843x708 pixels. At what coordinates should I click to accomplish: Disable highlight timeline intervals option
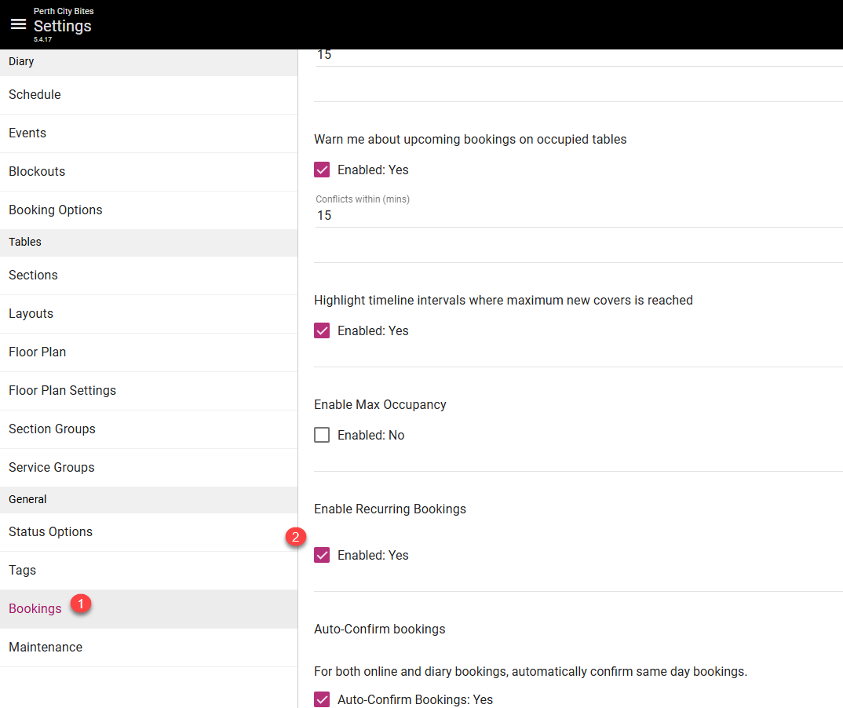click(322, 330)
